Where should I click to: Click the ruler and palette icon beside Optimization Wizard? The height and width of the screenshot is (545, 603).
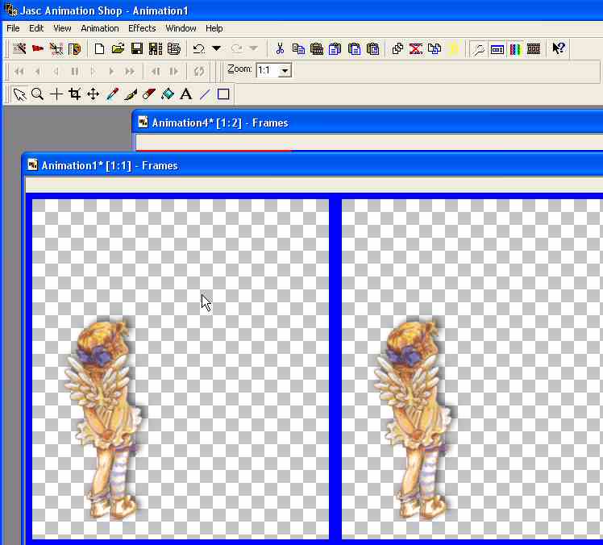pos(75,49)
